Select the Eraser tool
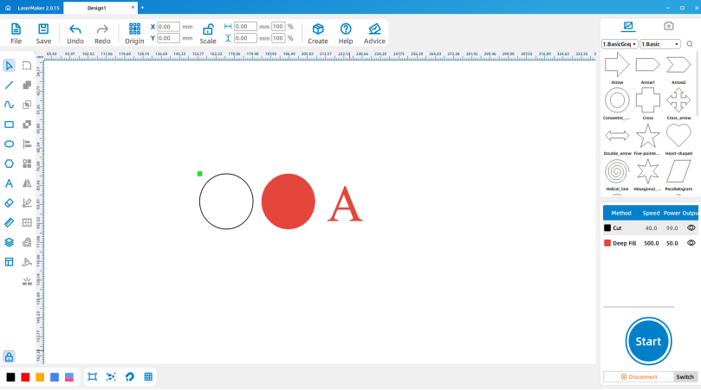The image size is (701, 390). [x=10, y=203]
